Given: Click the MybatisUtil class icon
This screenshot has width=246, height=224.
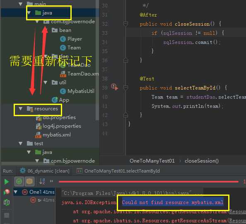Looking at the screenshot, I should tap(63, 91).
